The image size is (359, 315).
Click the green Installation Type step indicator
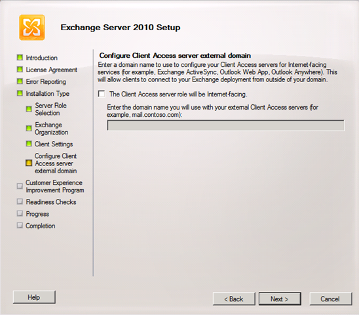[20, 93]
